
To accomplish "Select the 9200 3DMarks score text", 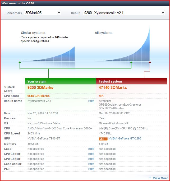I will point(40,88).
